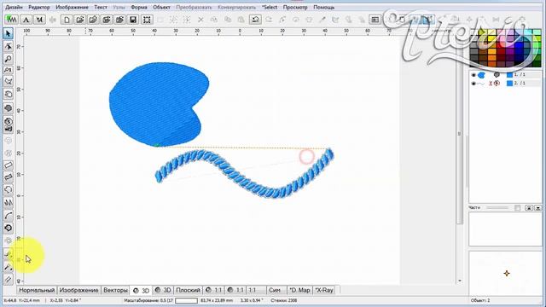The height and width of the screenshot is (307, 546).
Task: Select the zigzag stitch tool
Action: (x=8, y=202)
